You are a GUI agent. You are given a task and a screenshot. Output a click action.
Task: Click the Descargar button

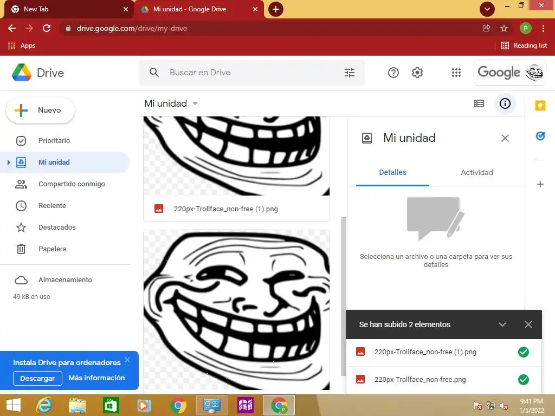[37, 378]
